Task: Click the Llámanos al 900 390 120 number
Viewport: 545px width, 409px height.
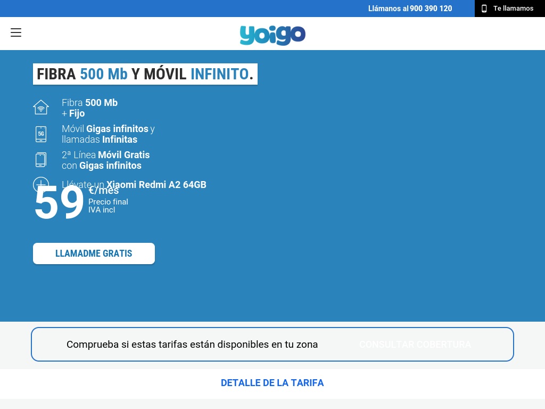Action: pos(410,9)
